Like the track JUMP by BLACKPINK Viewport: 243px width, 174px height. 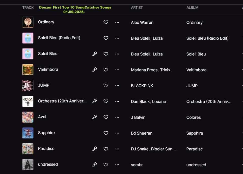pos(106,86)
